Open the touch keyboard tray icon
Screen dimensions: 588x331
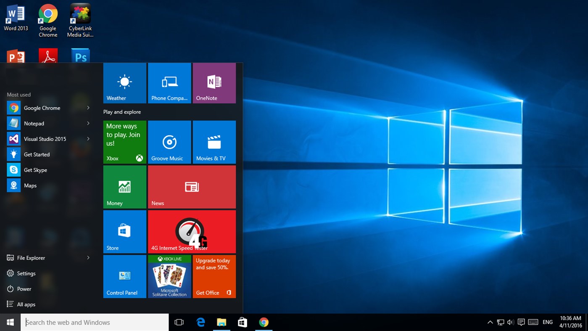(x=533, y=322)
